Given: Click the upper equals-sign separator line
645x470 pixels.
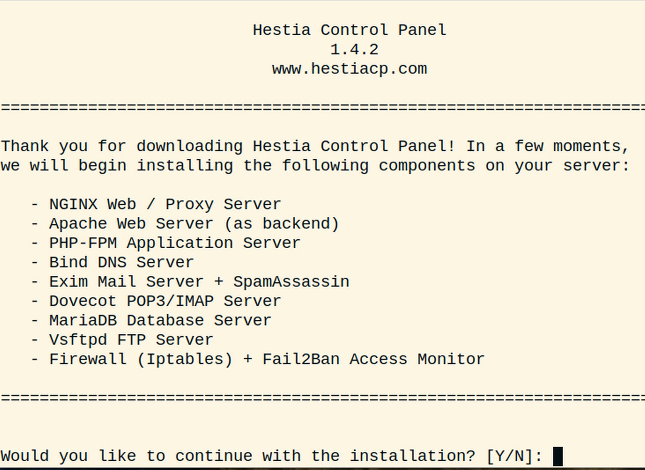Looking at the screenshot, I should [322, 107].
